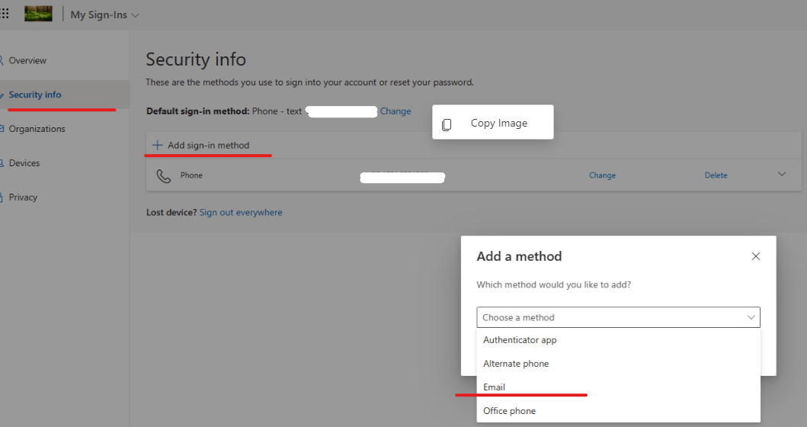807x427 pixels.
Task: Expand the My Sign-Ins header dropdown
Action: pos(105,15)
